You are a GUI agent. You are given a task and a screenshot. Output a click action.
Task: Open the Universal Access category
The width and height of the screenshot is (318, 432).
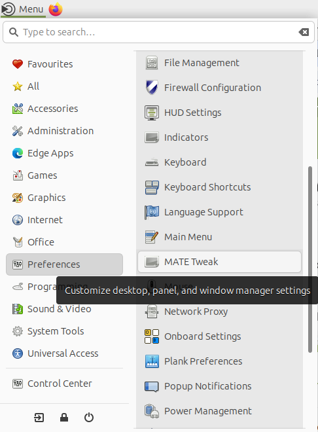coord(64,353)
